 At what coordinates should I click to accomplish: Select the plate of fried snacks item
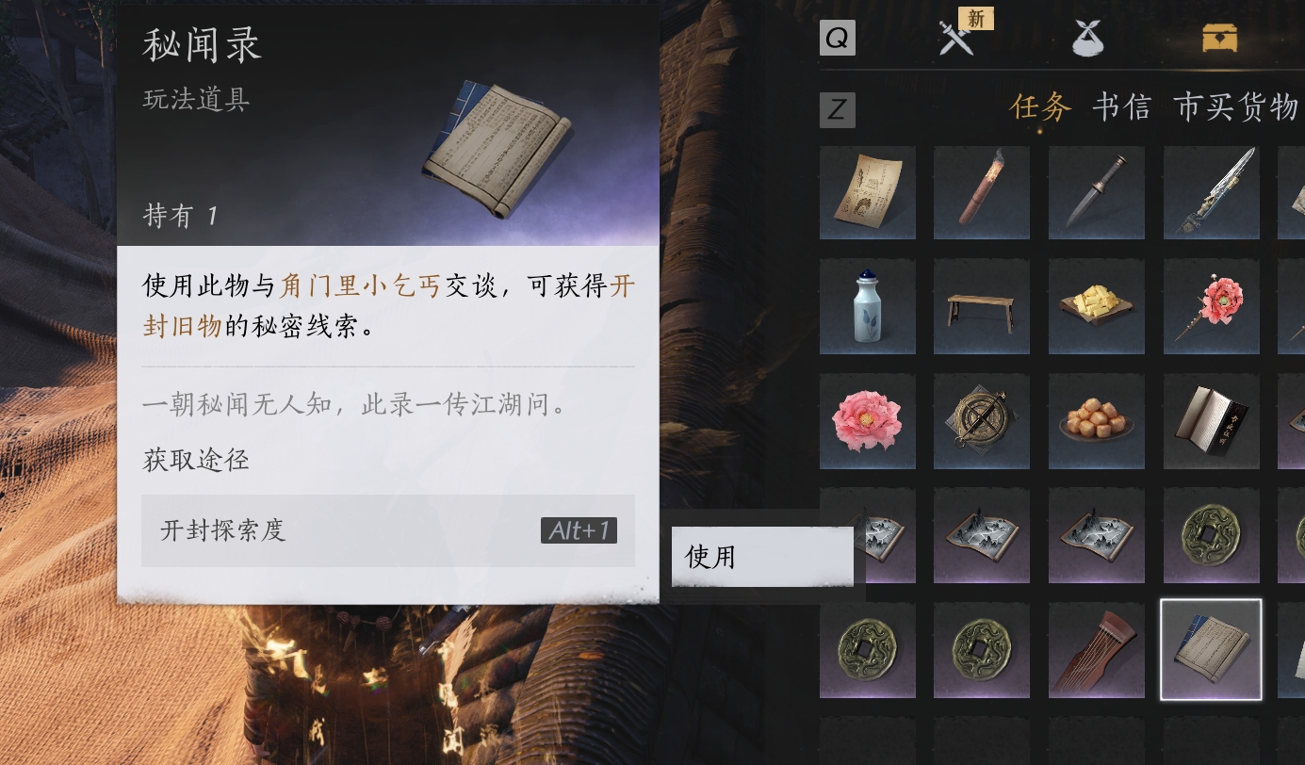click(x=1097, y=421)
